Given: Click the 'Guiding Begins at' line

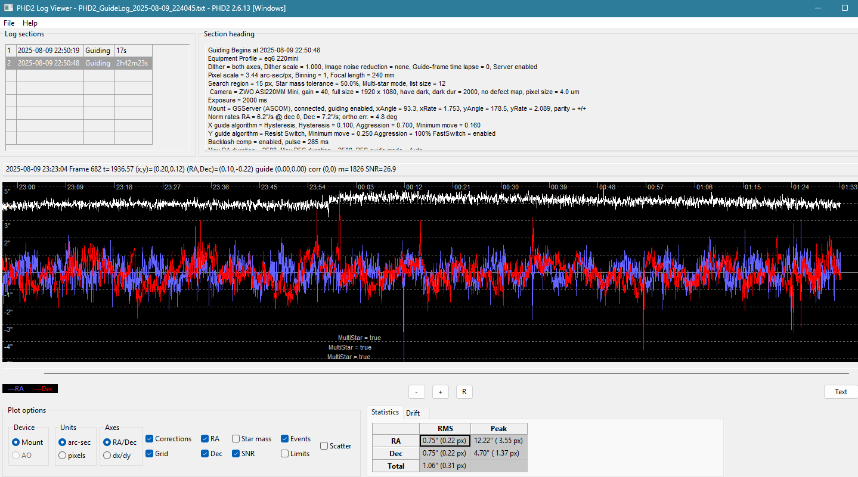Looking at the screenshot, I should point(264,50).
